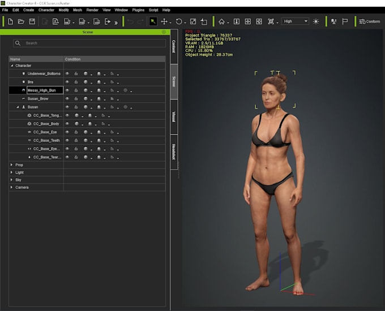Collapse the Susan node in the tree

coord(18,107)
